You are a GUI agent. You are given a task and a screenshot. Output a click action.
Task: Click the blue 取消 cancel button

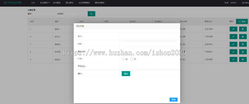173,100
